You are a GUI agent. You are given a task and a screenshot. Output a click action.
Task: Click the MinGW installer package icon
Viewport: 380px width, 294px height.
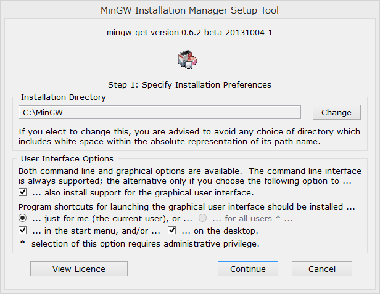[x=188, y=60]
